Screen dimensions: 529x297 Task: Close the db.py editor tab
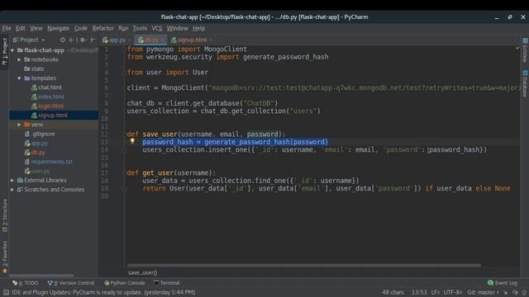pos(163,40)
